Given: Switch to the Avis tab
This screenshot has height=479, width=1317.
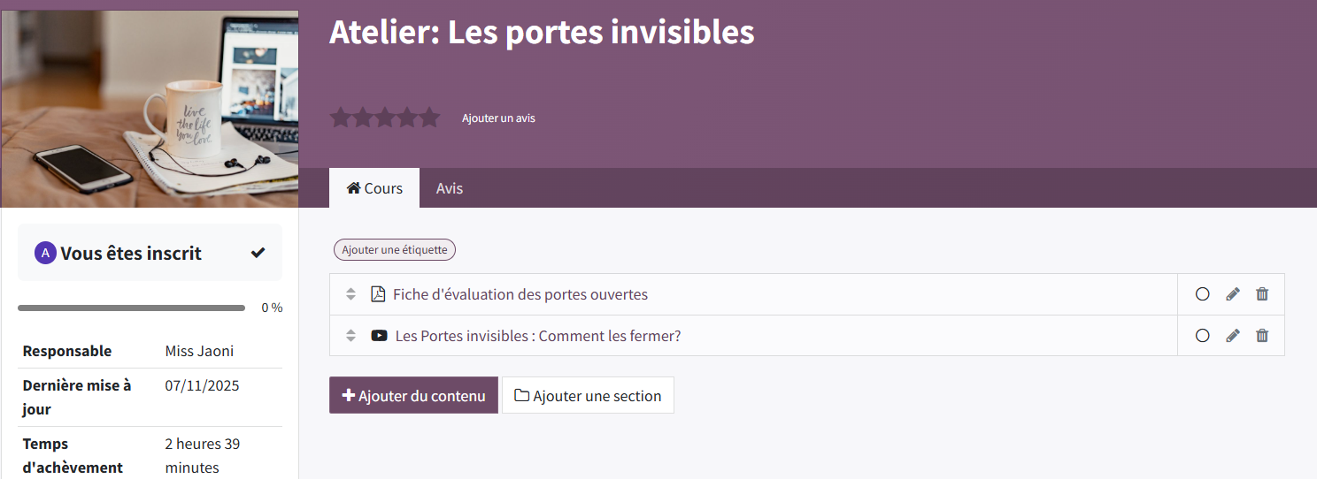Looking at the screenshot, I should pyautogui.click(x=450, y=188).
